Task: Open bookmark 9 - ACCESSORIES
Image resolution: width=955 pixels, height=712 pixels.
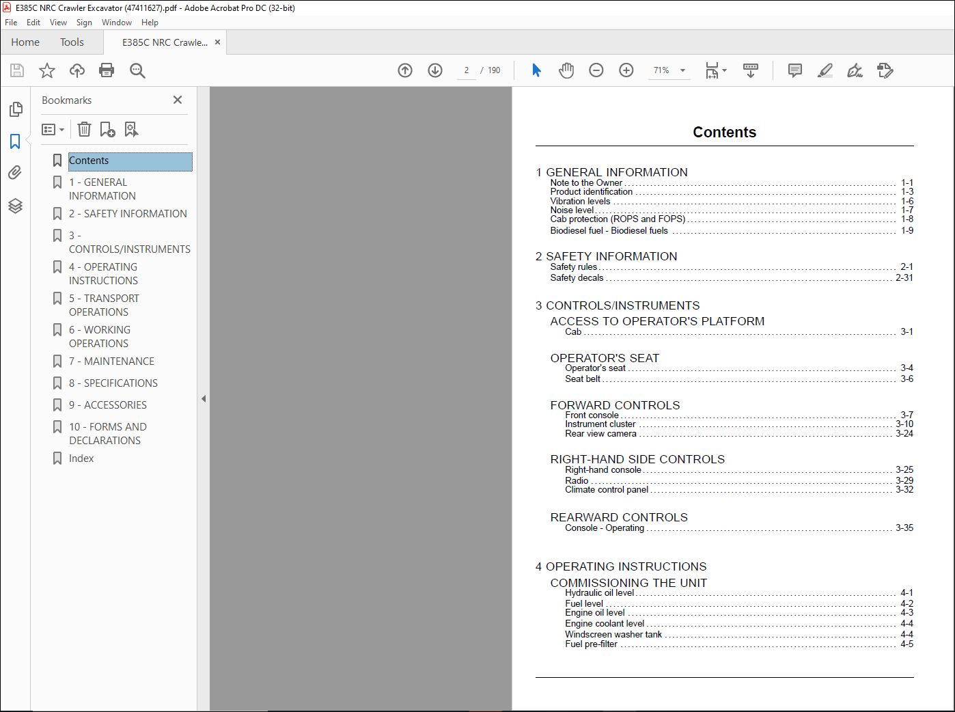Action: 108,405
